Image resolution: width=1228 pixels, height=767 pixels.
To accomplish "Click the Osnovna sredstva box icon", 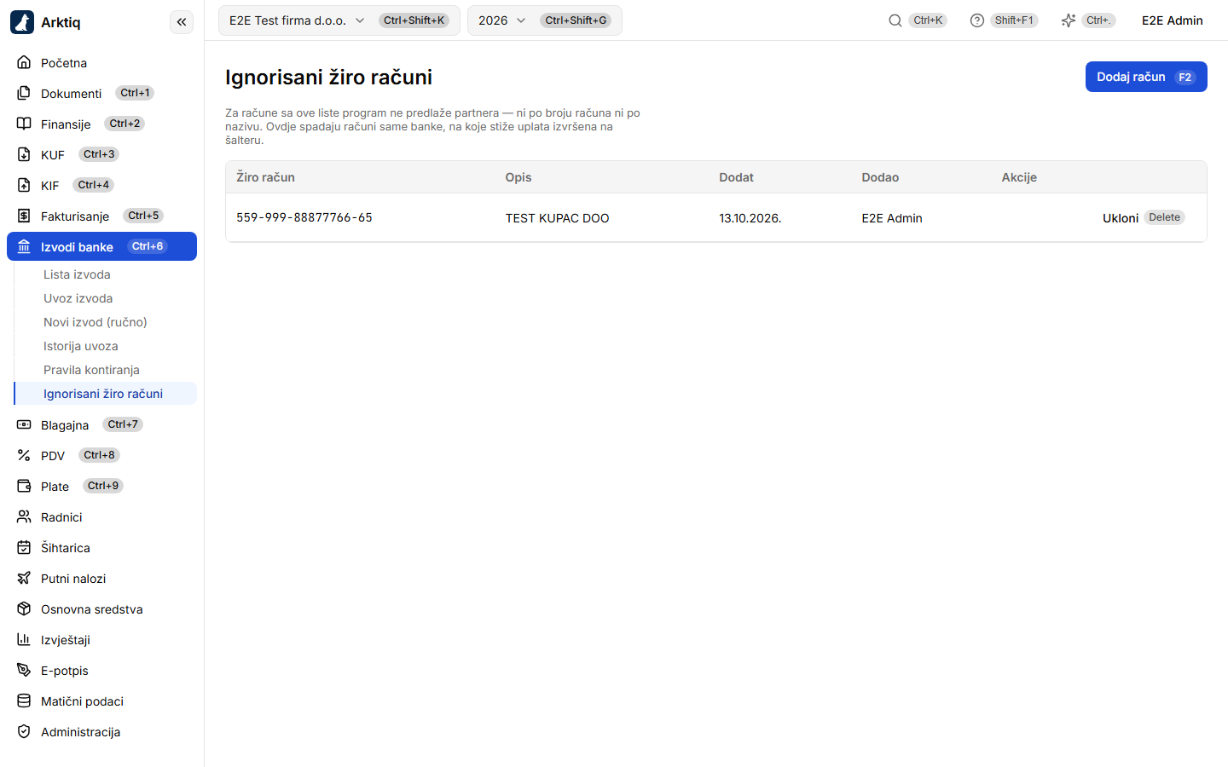I will tap(24, 608).
